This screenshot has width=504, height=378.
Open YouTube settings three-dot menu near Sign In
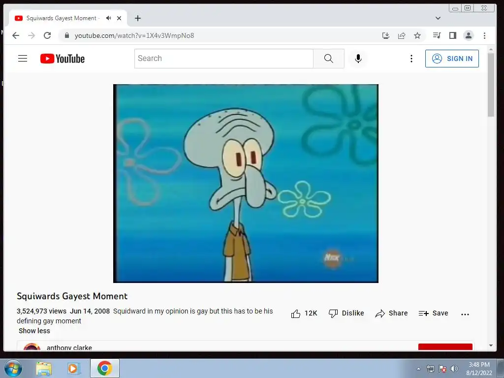click(411, 59)
